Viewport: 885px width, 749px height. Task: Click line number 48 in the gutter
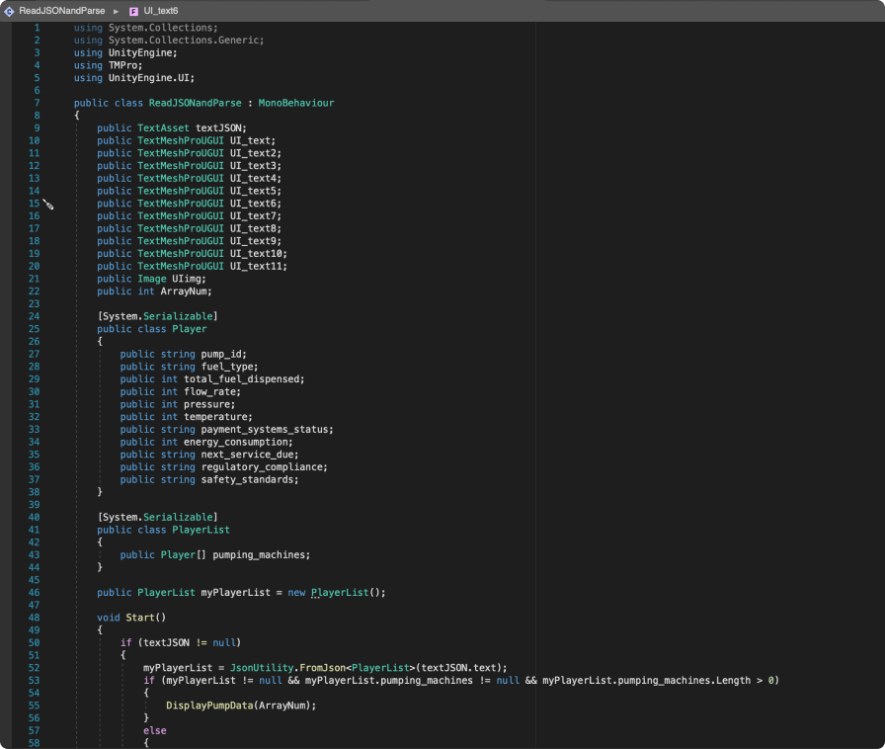pyautogui.click(x=35, y=618)
